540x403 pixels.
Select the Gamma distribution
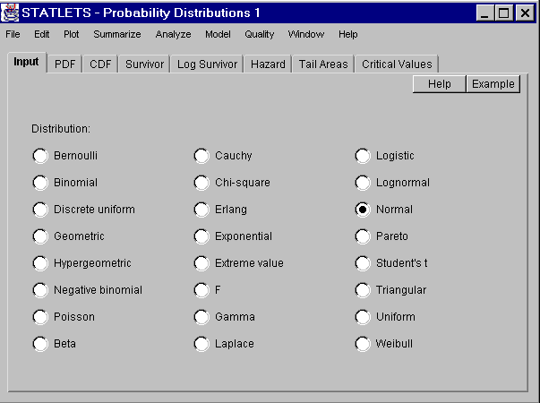[x=201, y=317]
